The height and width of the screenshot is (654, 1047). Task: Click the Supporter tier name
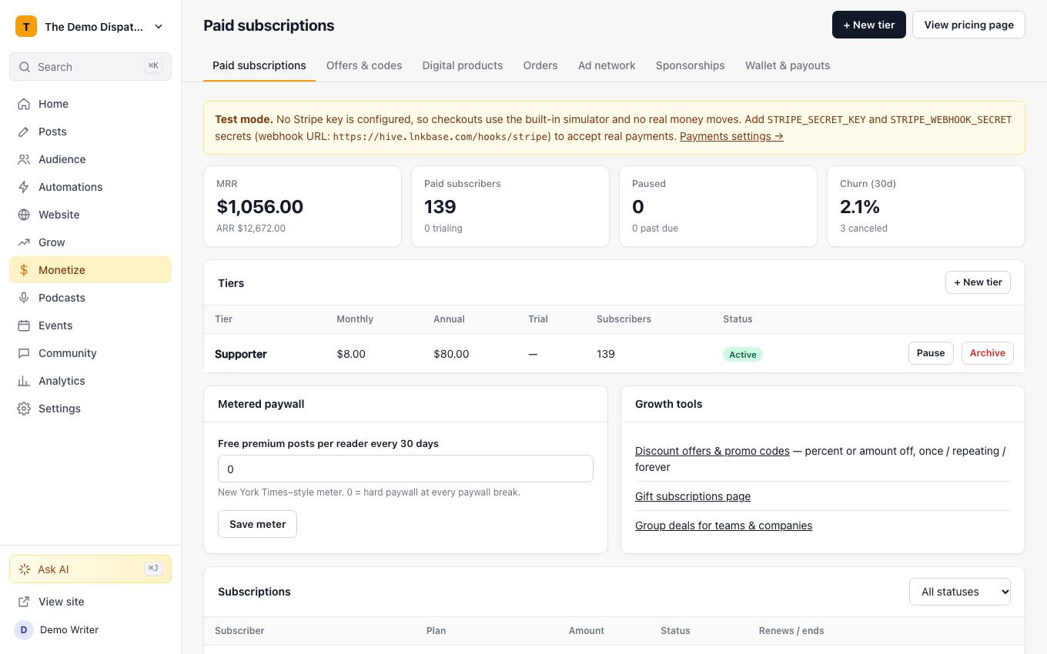(x=241, y=354)
